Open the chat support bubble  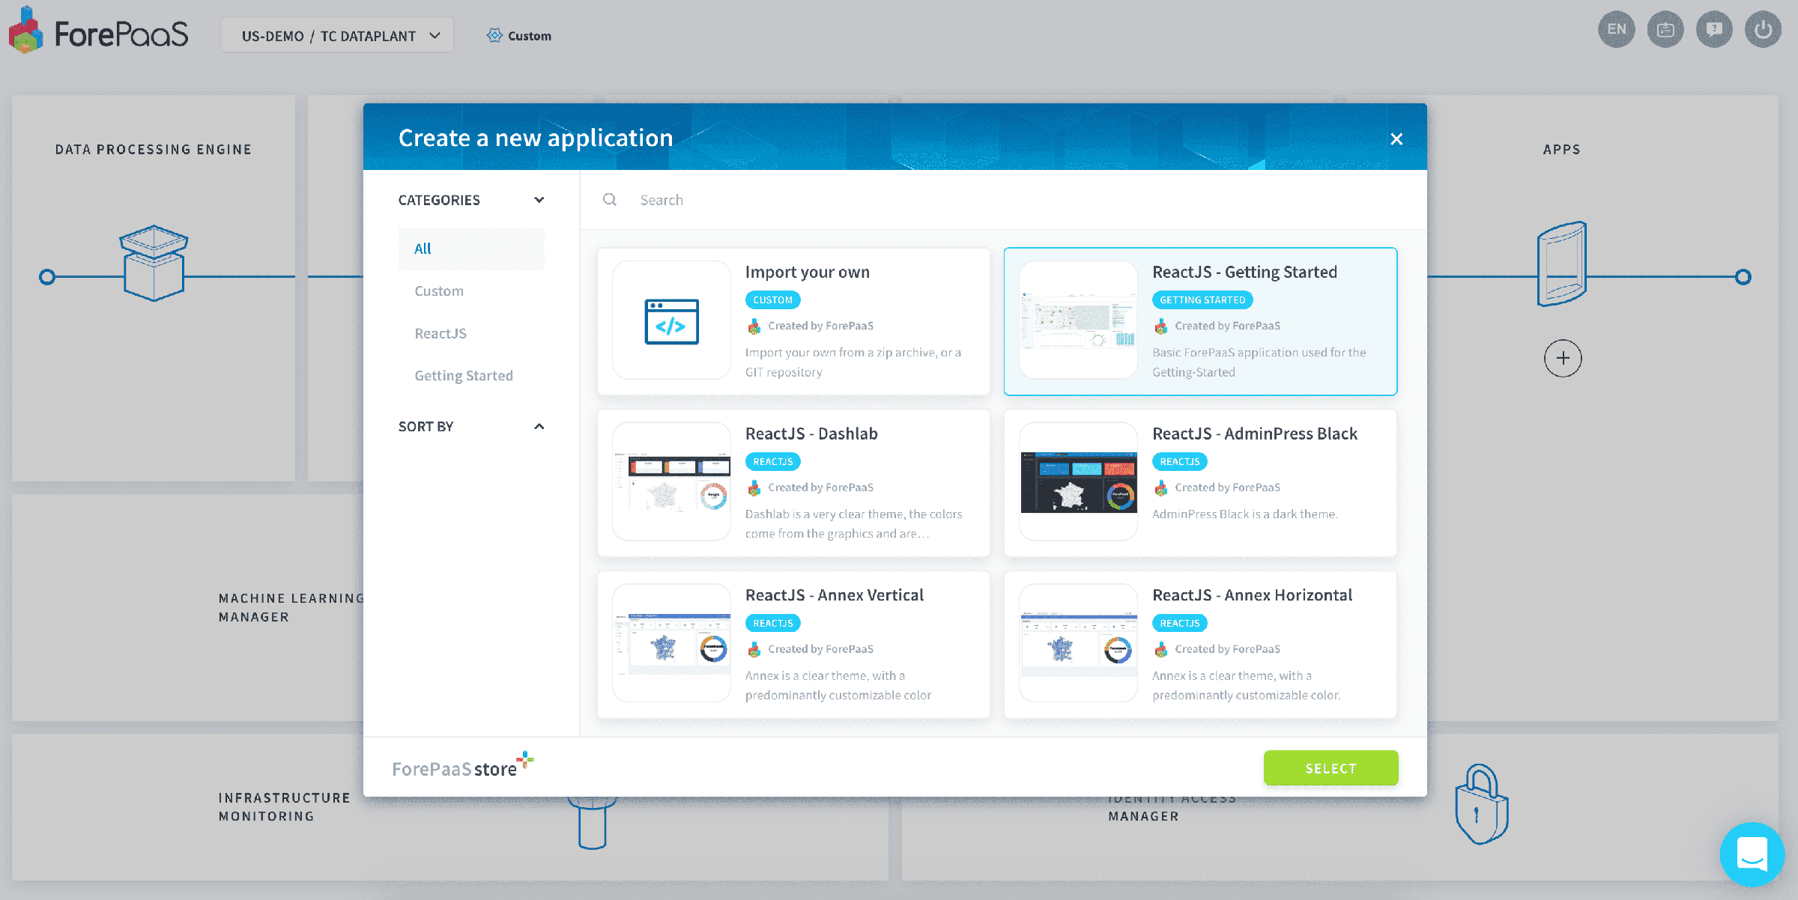pyautogui.click(x=1752, y=854)
